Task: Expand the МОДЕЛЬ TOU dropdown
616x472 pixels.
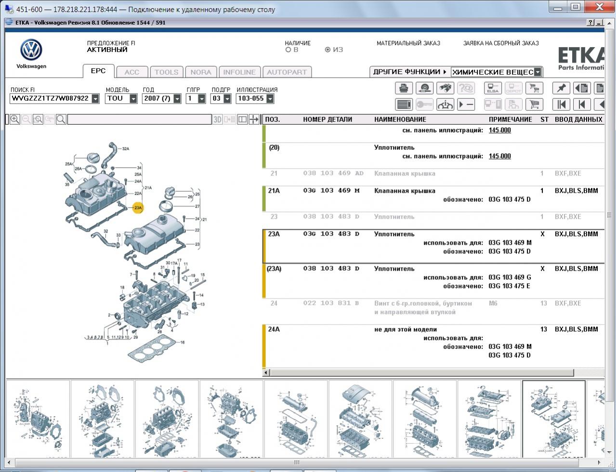Action: pos(133,99)
